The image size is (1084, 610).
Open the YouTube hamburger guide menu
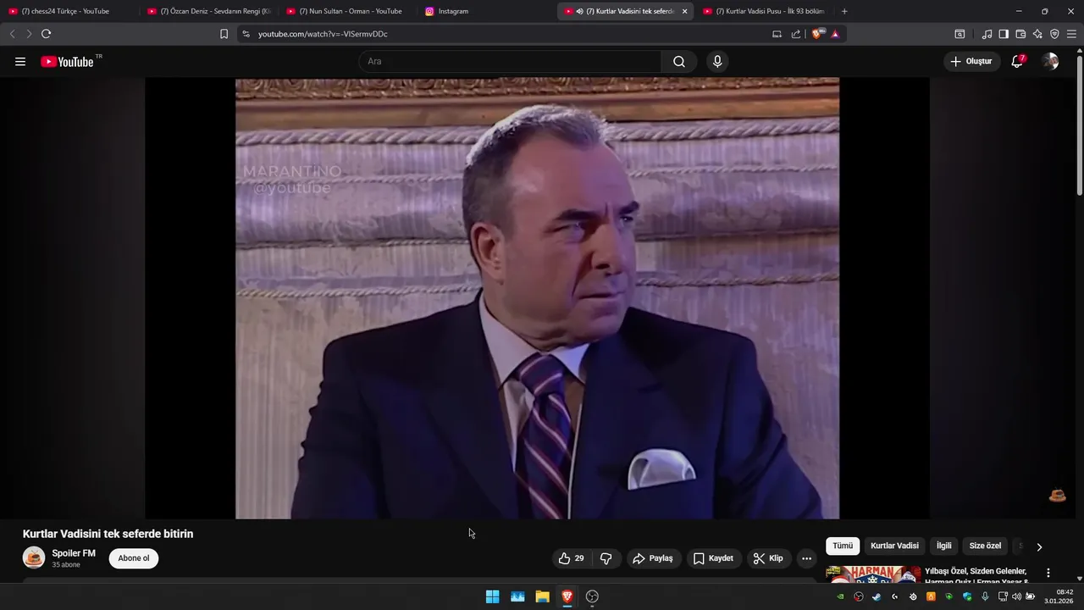(20, 61)
